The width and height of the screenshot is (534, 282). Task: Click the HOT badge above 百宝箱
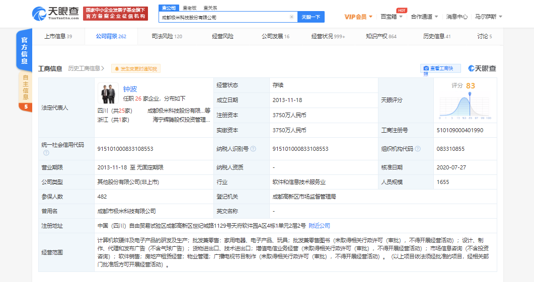click(x=402, y=11)
